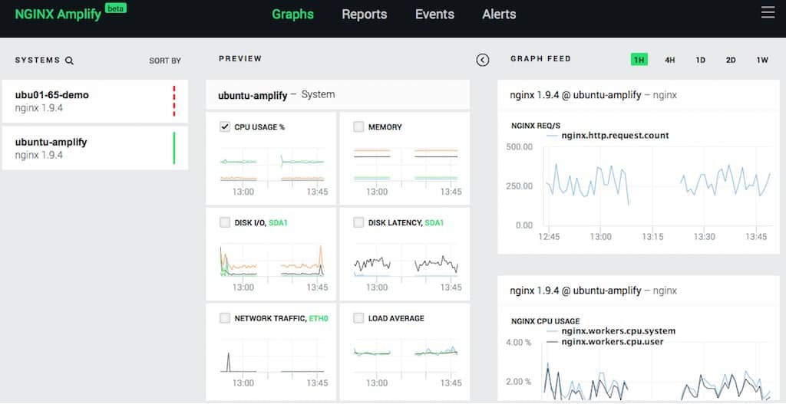
Task: Tick the Disk Latency checkbox
Action: (358, 222)
